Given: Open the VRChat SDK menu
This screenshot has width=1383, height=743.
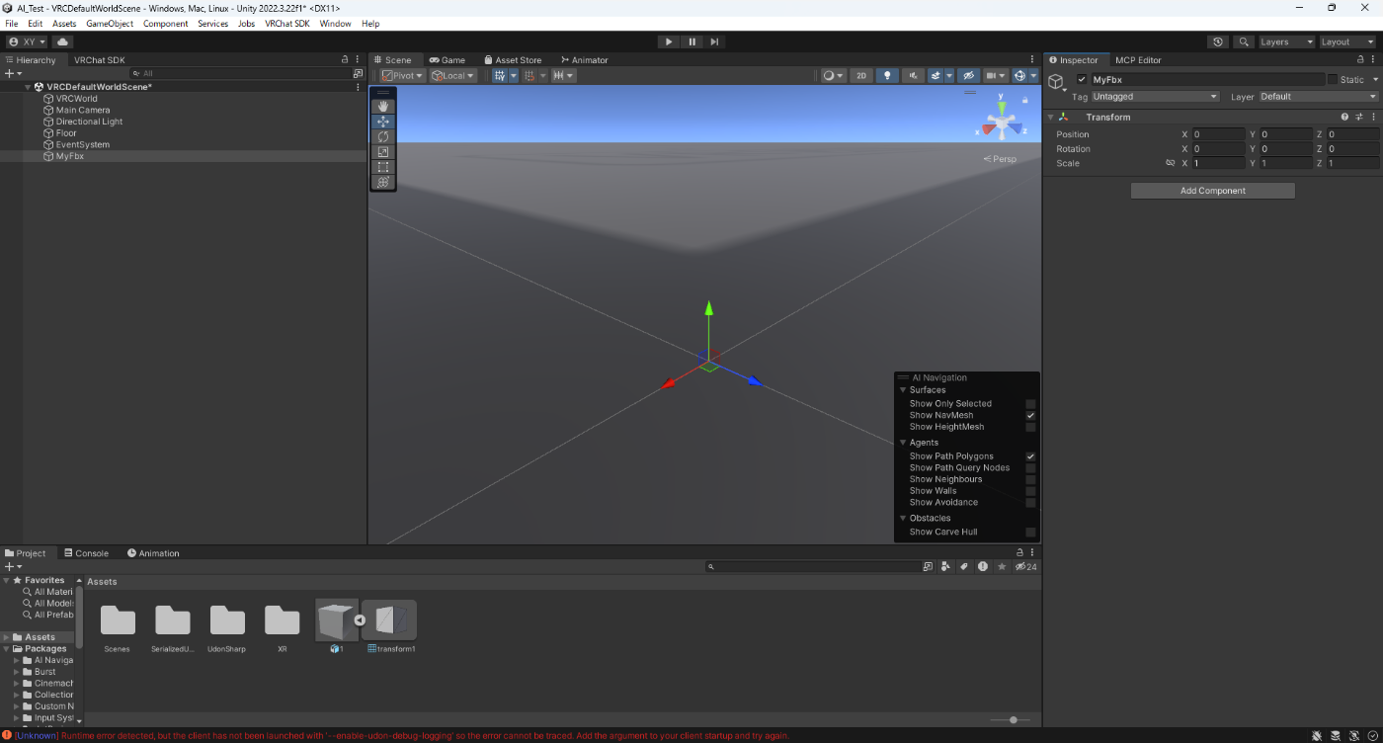Looking at the screenshot, I should (286, 24).
